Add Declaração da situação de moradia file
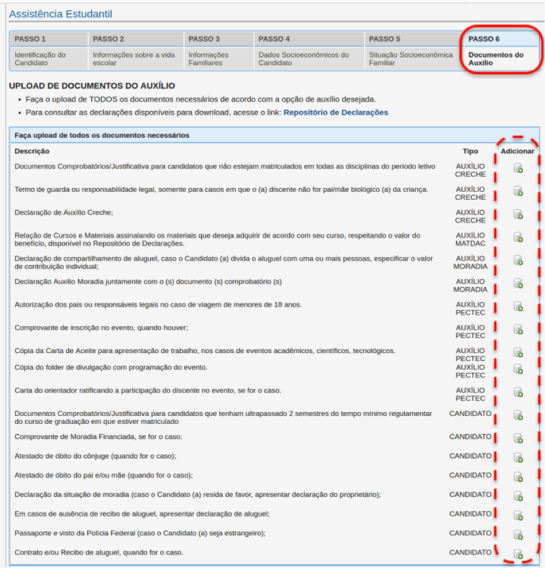Image resolution: width=545 pixels, height=568 pixels. [518, 497]
